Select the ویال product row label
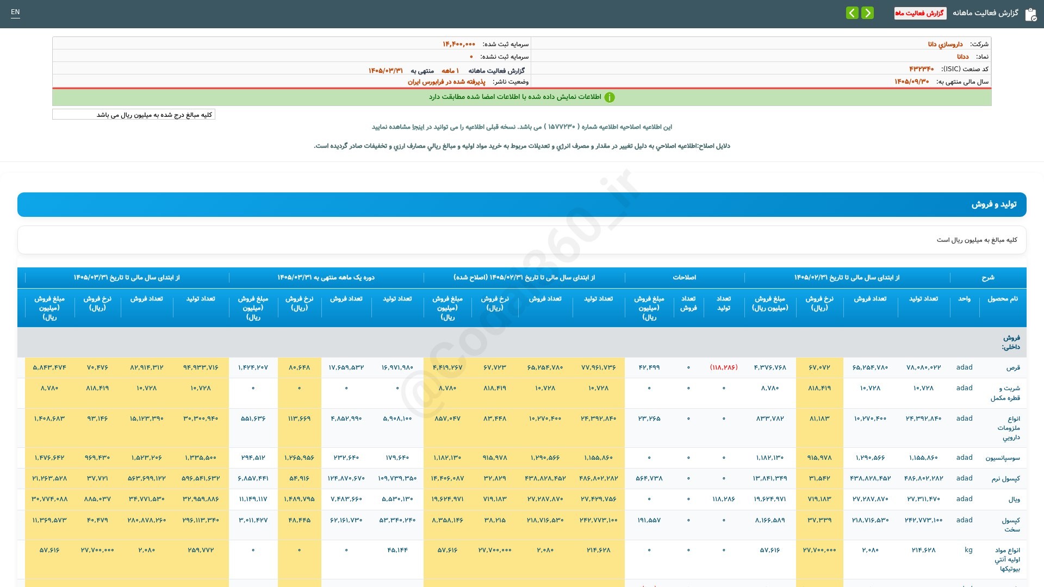 tap(1014, 499)
